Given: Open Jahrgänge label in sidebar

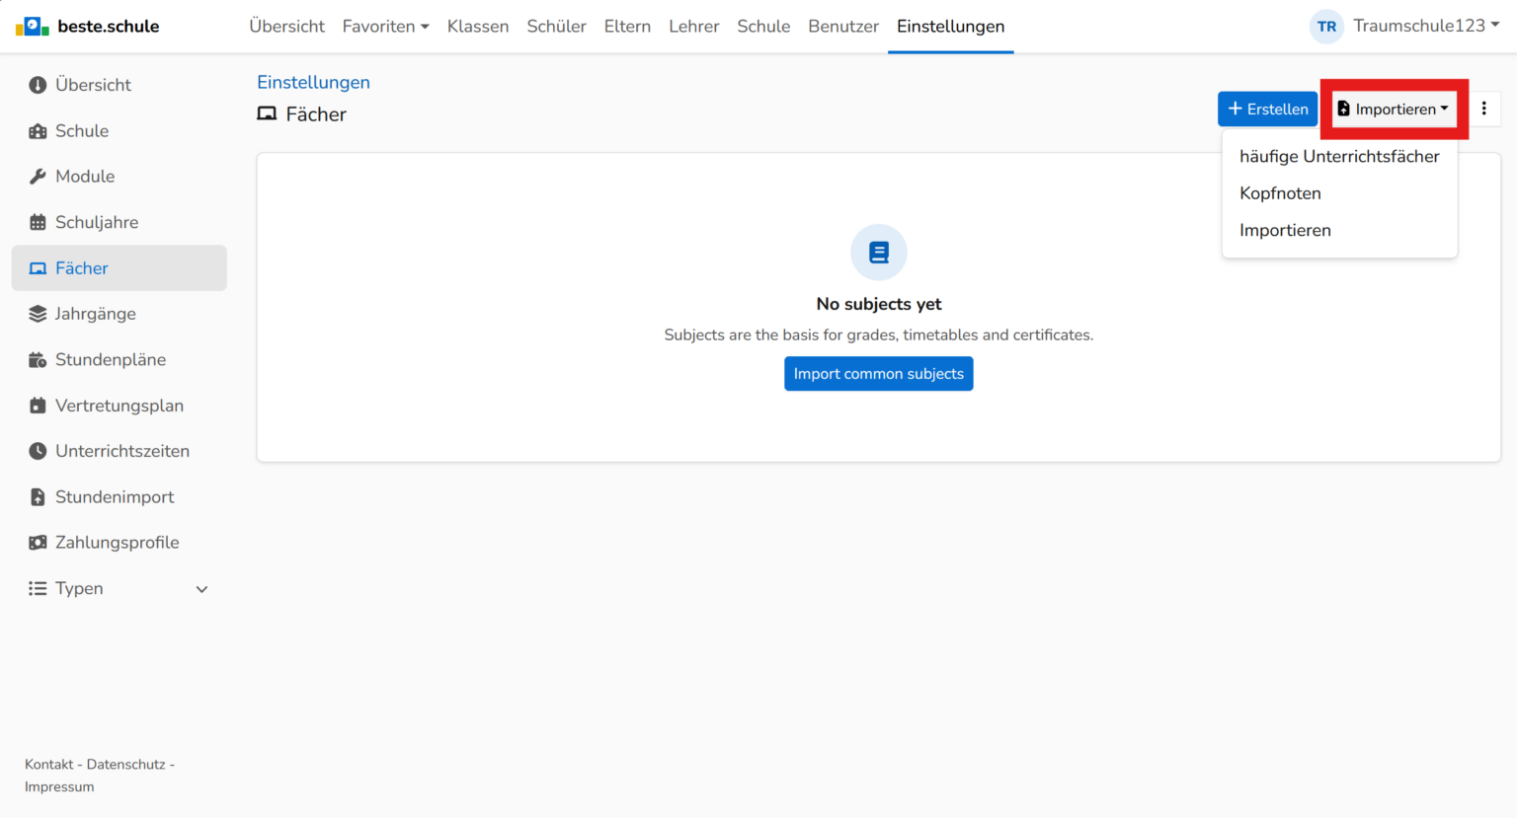Looking at the screenshot, I should tap(96, 314).
